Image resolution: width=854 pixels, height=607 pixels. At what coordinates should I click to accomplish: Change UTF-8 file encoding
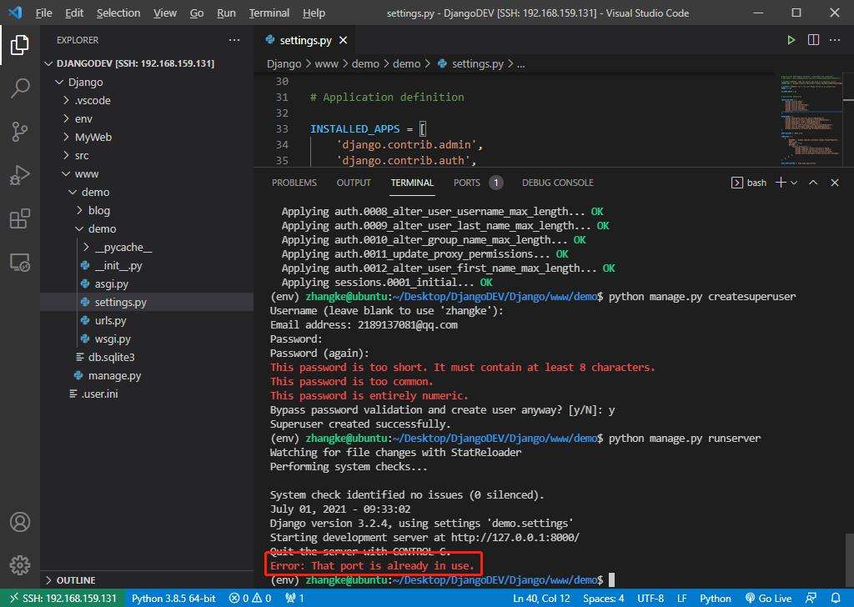pos(651,599)
